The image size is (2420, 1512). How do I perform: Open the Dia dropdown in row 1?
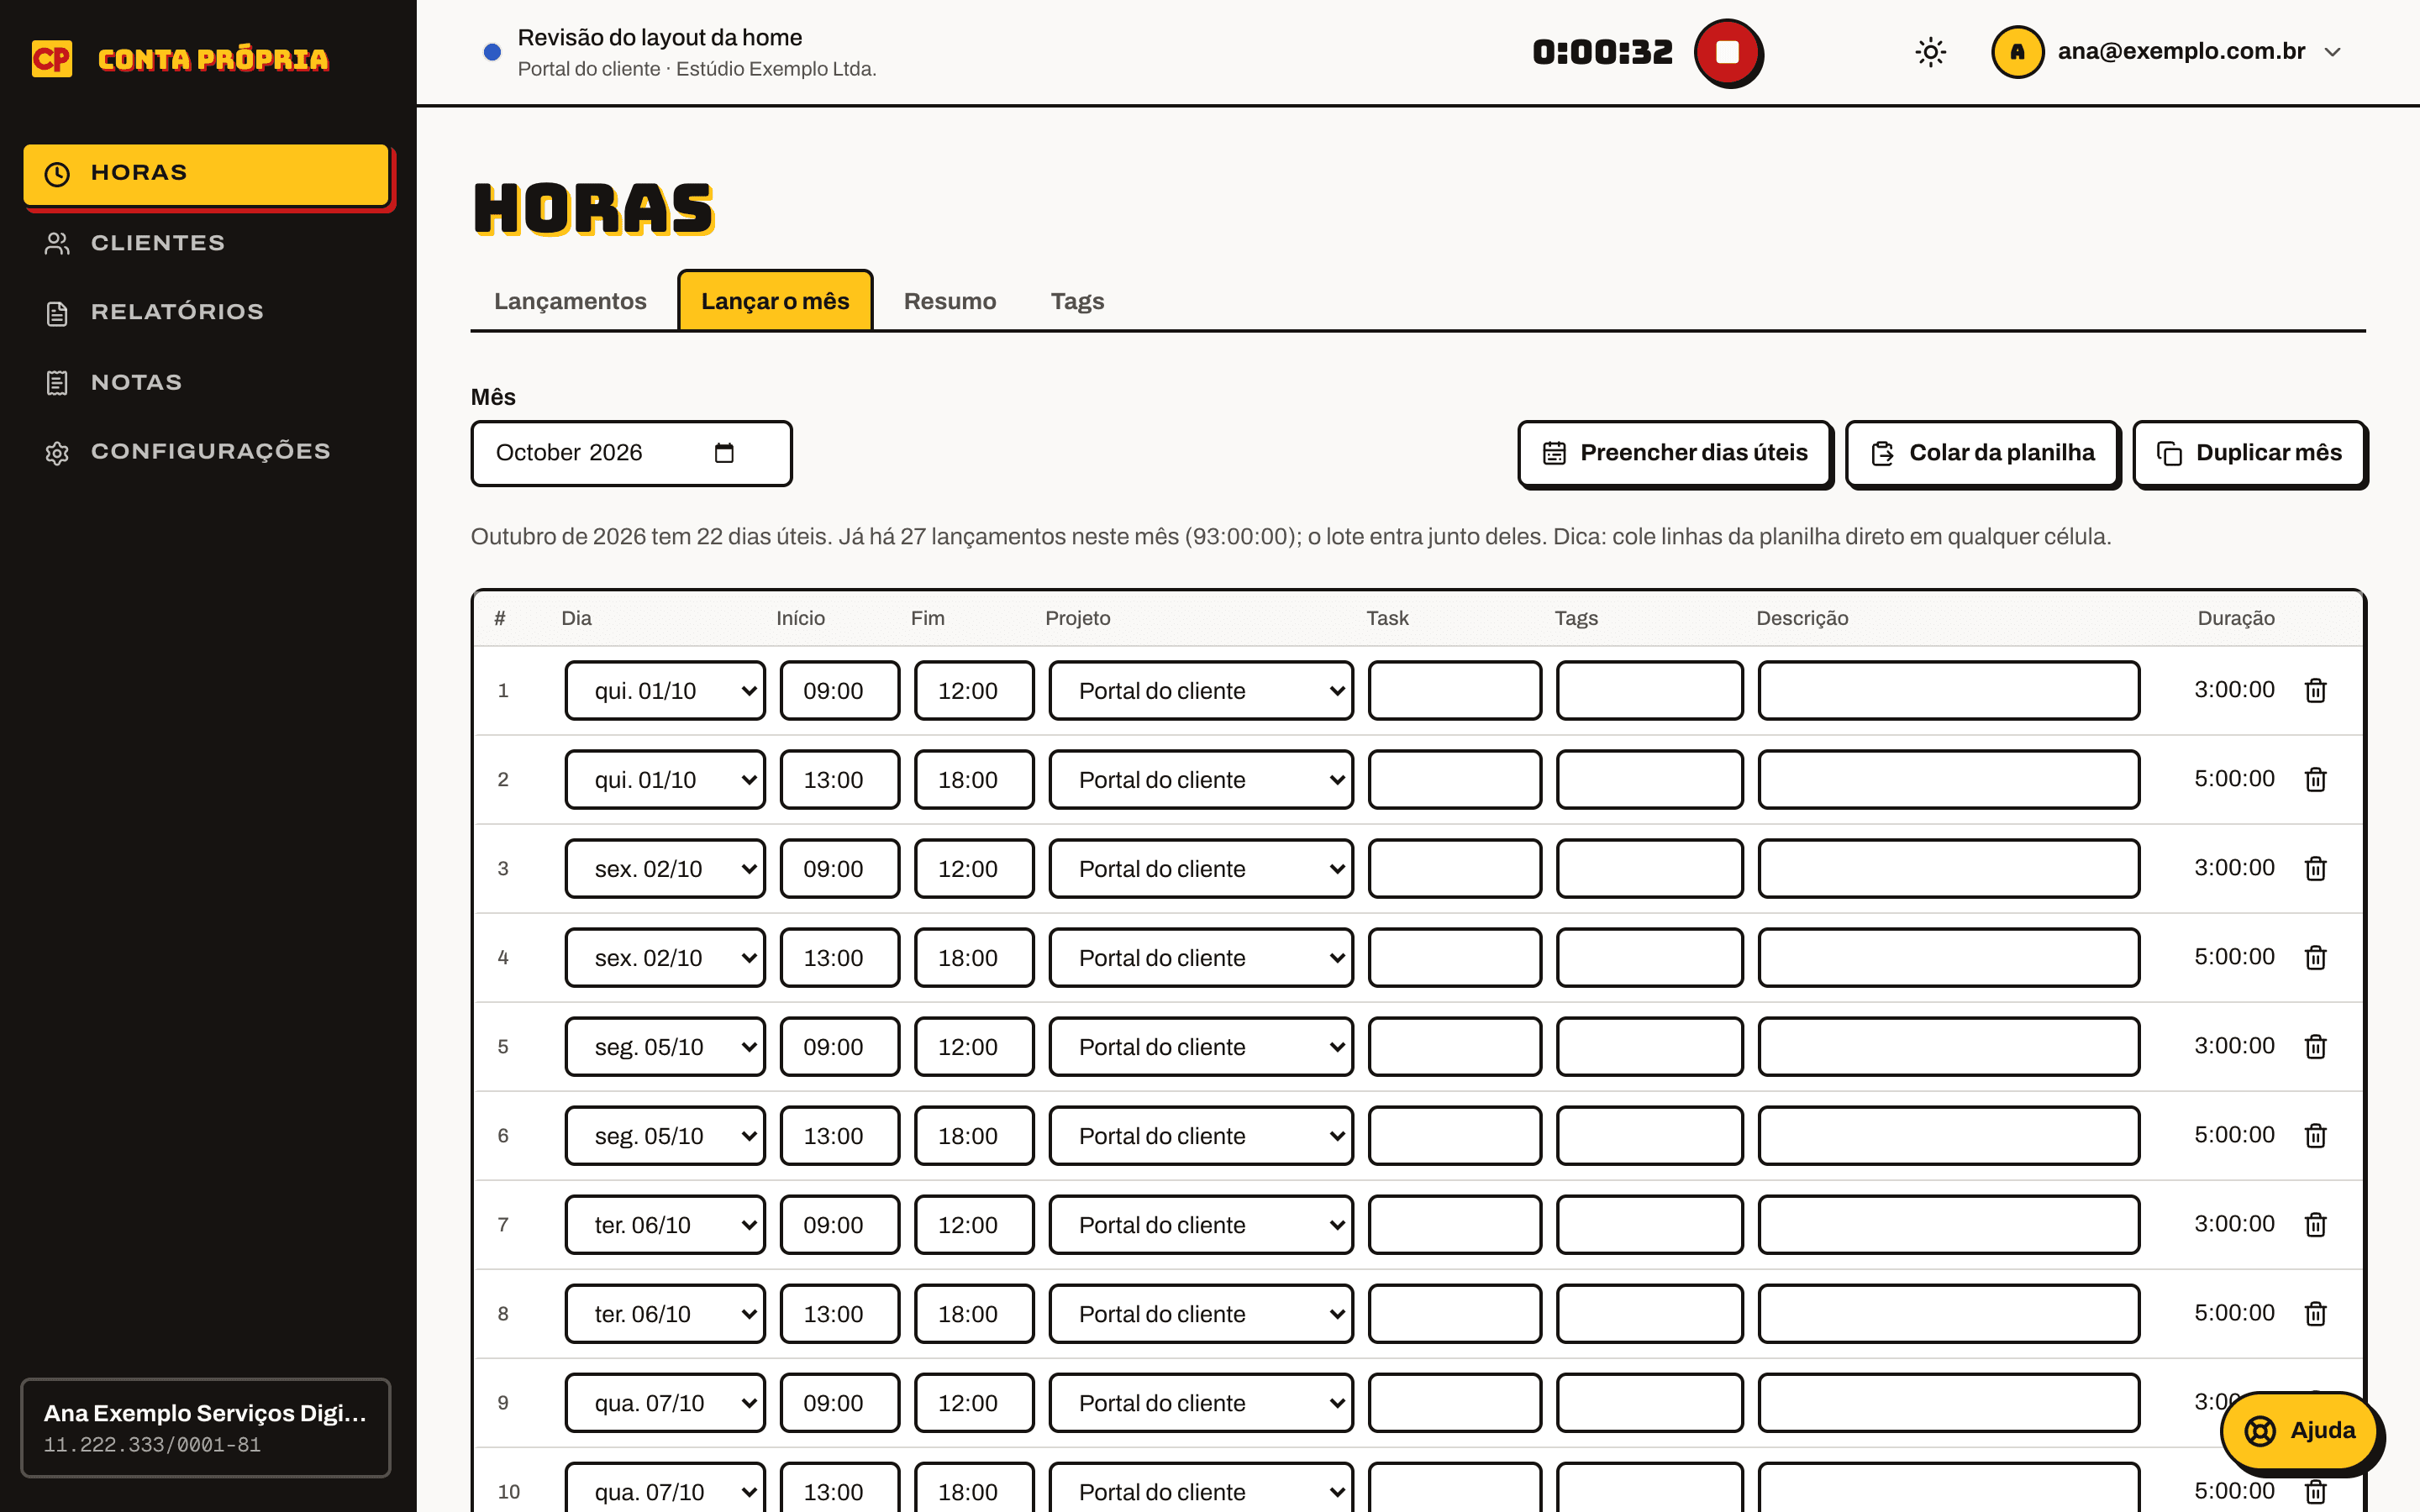click(665, 690)
